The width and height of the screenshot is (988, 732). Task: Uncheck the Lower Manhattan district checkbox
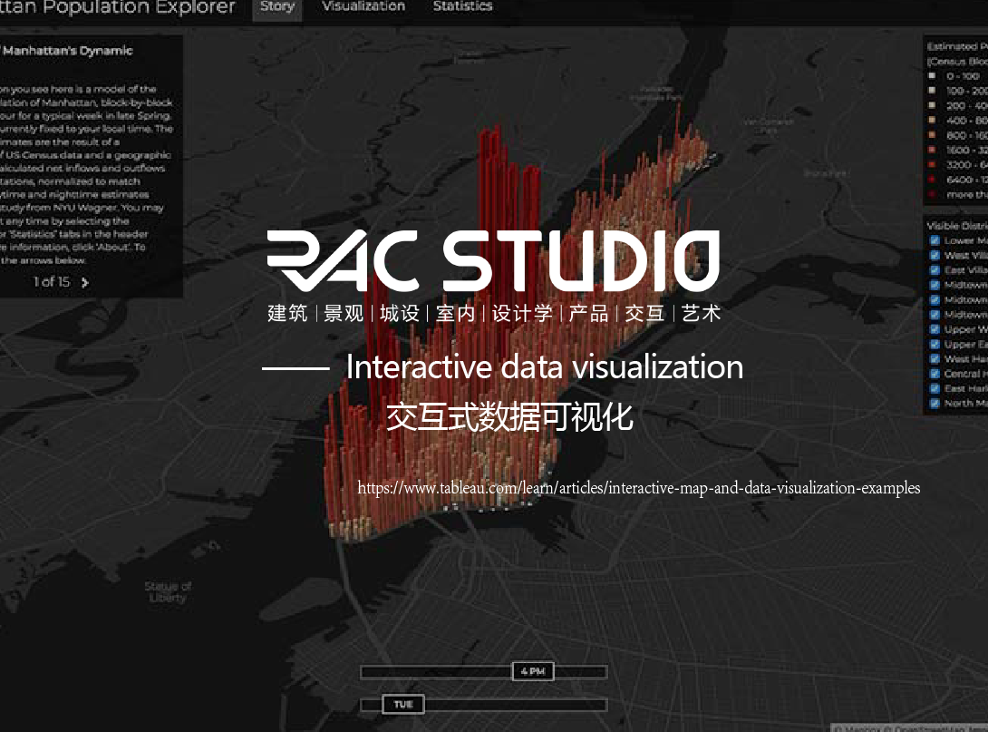pyautogui.click(x=935, y=240)
